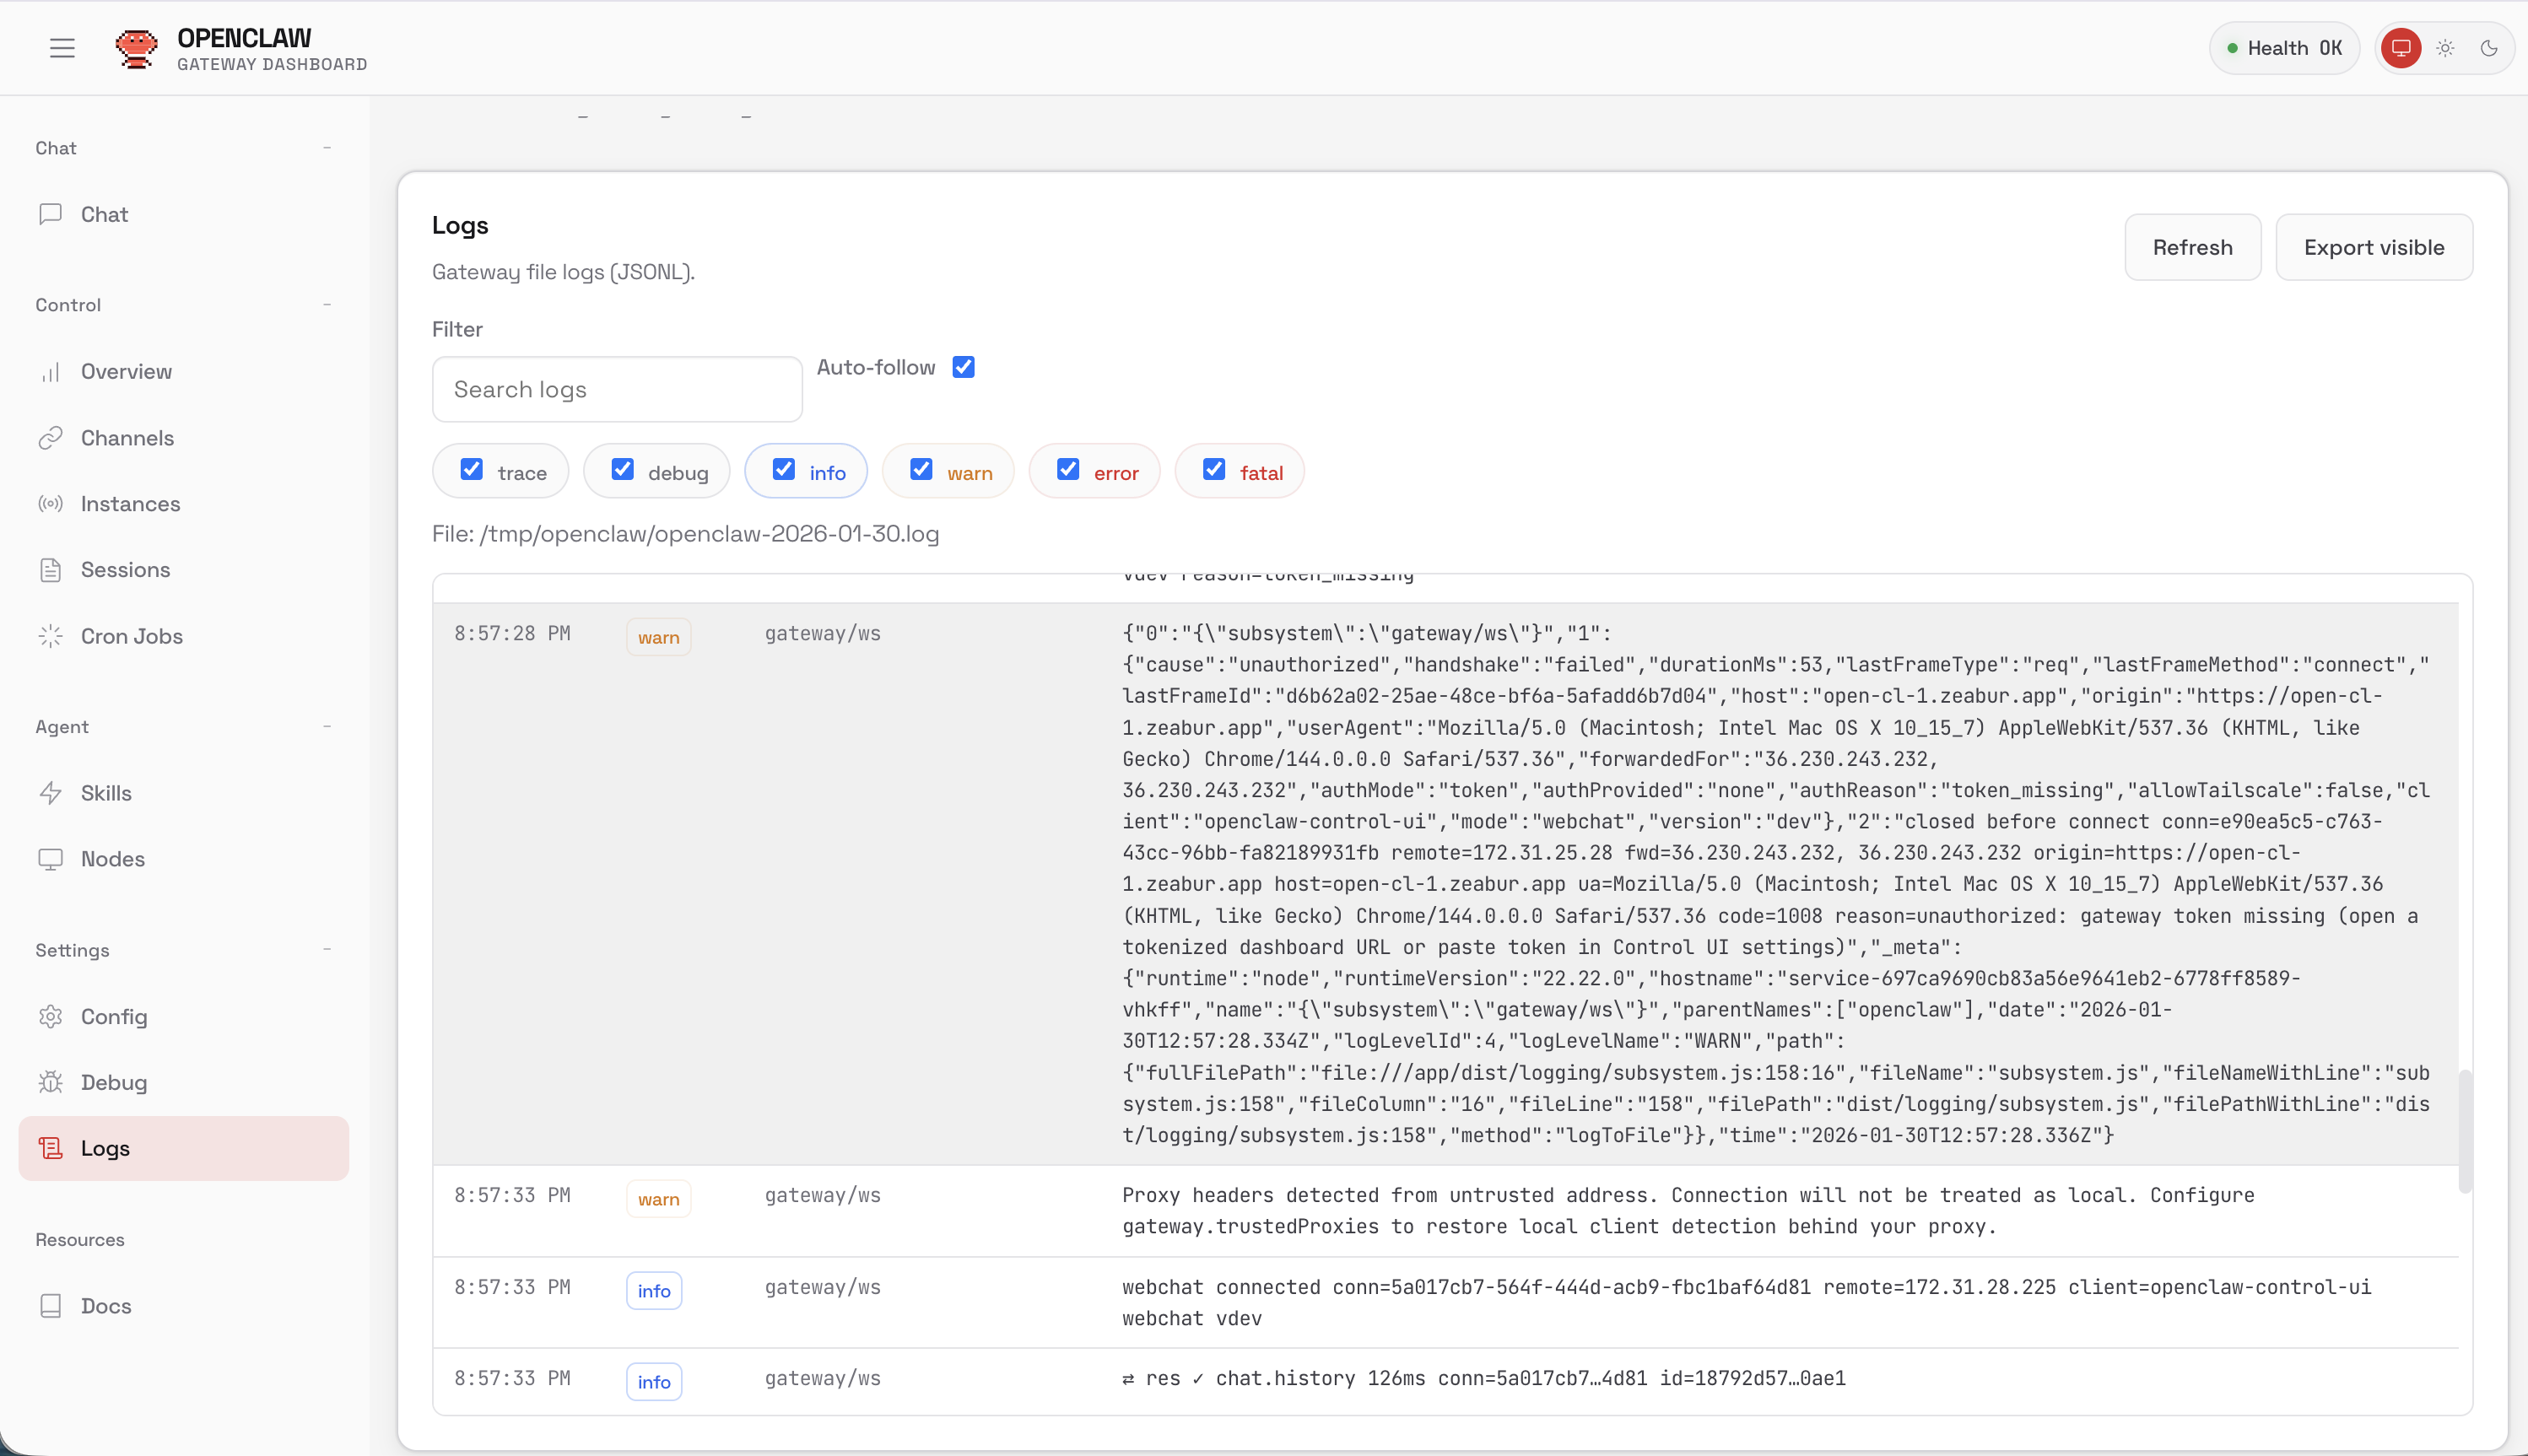Switch to dark theme moon icon
The width and height of the screenshot is (2528, 1456).
click(x=2489, y=48)
